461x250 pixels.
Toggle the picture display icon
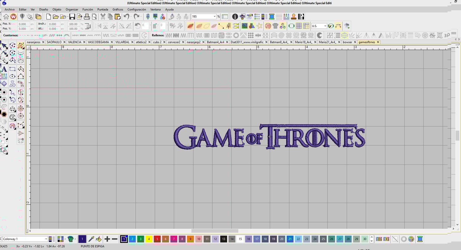(244, 26)
